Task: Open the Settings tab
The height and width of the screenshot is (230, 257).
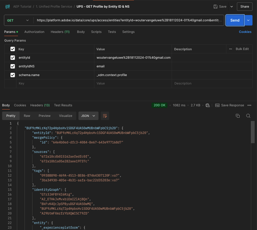Action: click(x=128, y=32)
